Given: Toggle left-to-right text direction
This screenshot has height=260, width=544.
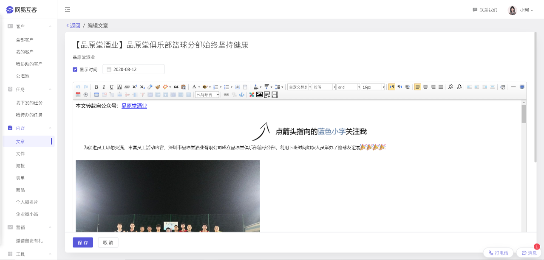Looking at the screenshot, I should coord(392,87).
